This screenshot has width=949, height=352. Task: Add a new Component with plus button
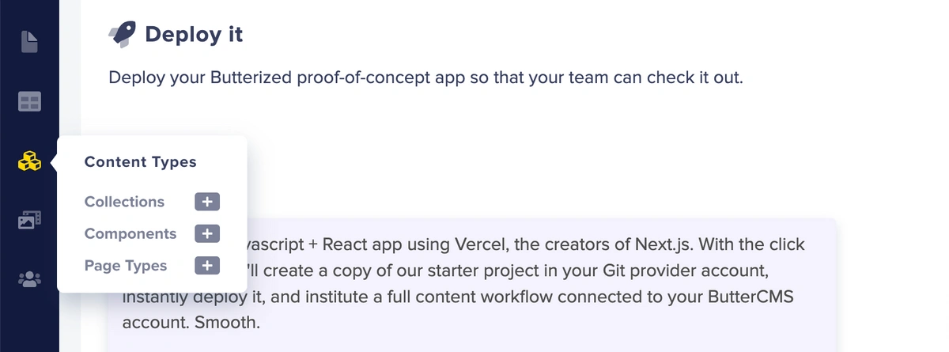pos(207,234)
